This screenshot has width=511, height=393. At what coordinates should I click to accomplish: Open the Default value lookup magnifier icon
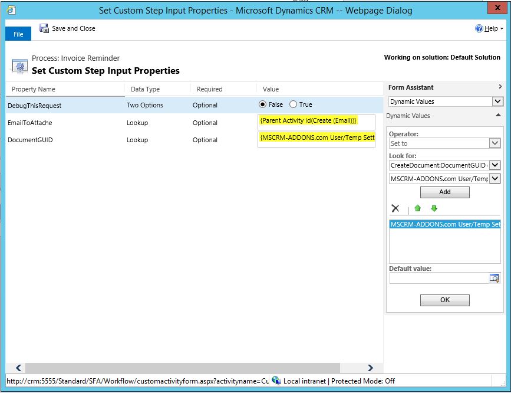tap(496, 277)
